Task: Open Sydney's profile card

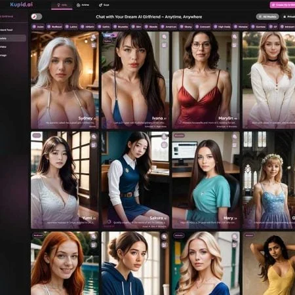Action: click(x=65, y=80)
